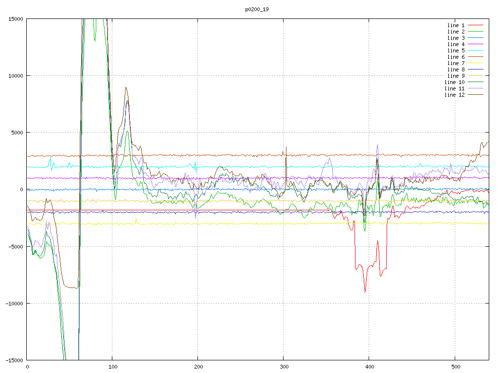Click the 100 x-axis tick label

[112, 366]
